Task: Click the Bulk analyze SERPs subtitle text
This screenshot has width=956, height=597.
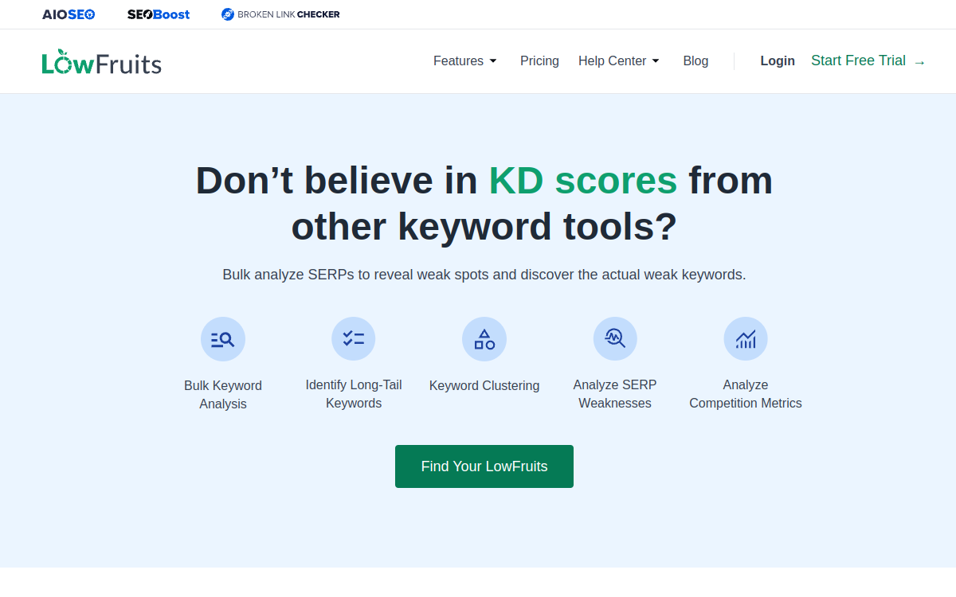Action: 484,275
